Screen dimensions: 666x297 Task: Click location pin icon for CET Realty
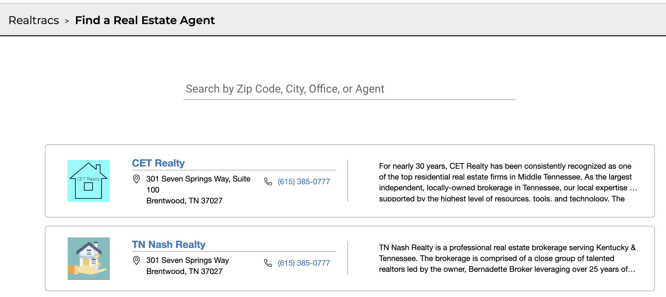pyautogui.click(x=136, y=179)
